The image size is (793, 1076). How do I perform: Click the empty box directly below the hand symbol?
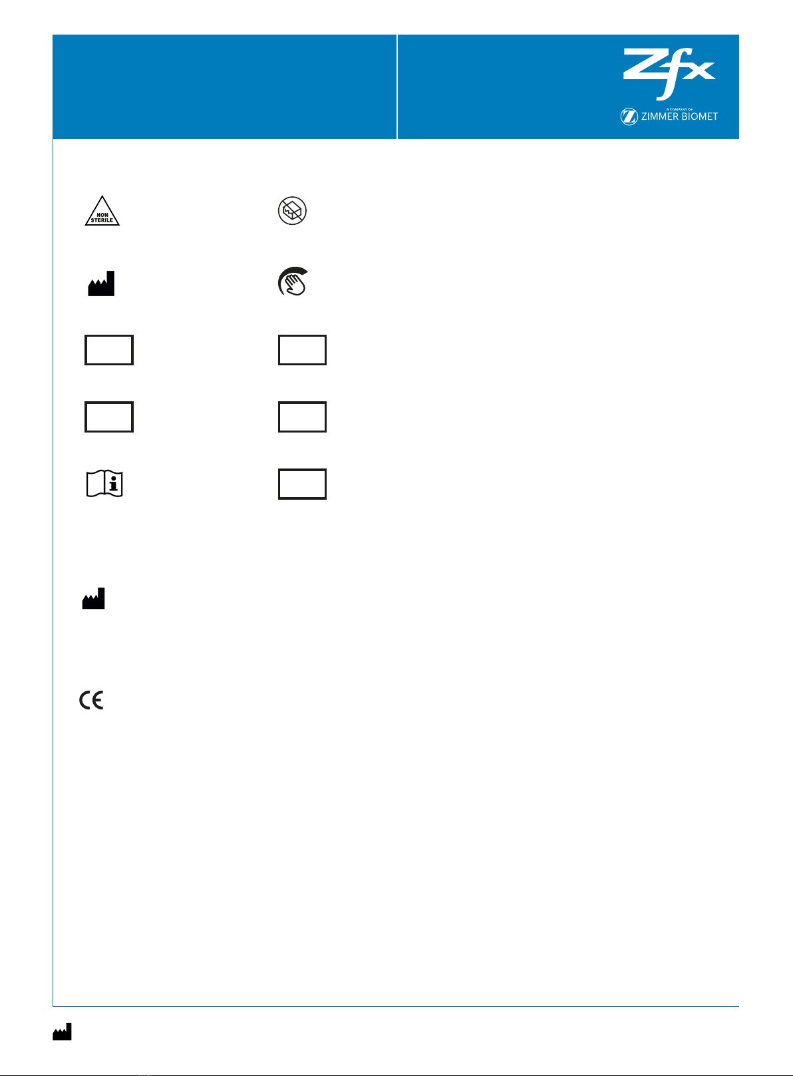[302, 350]
